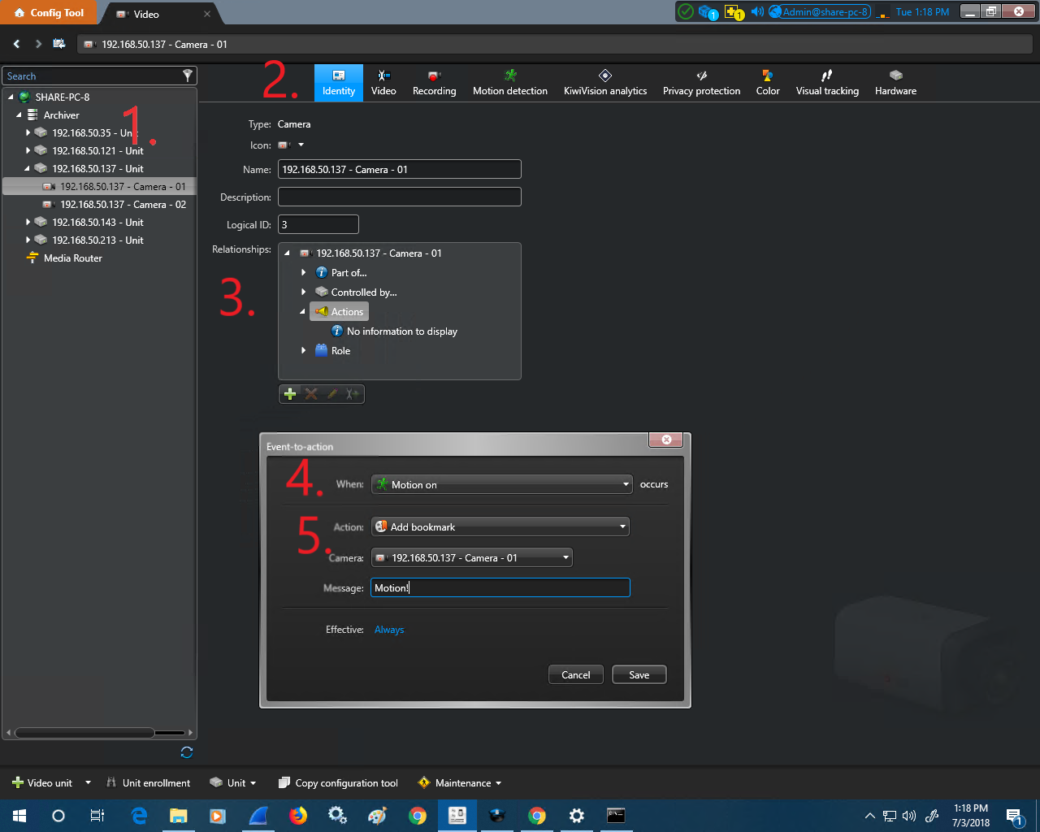Switch to the Motion detection tab
The image size is (1040, 832).
pyautogui.click(x=509, y=82)
